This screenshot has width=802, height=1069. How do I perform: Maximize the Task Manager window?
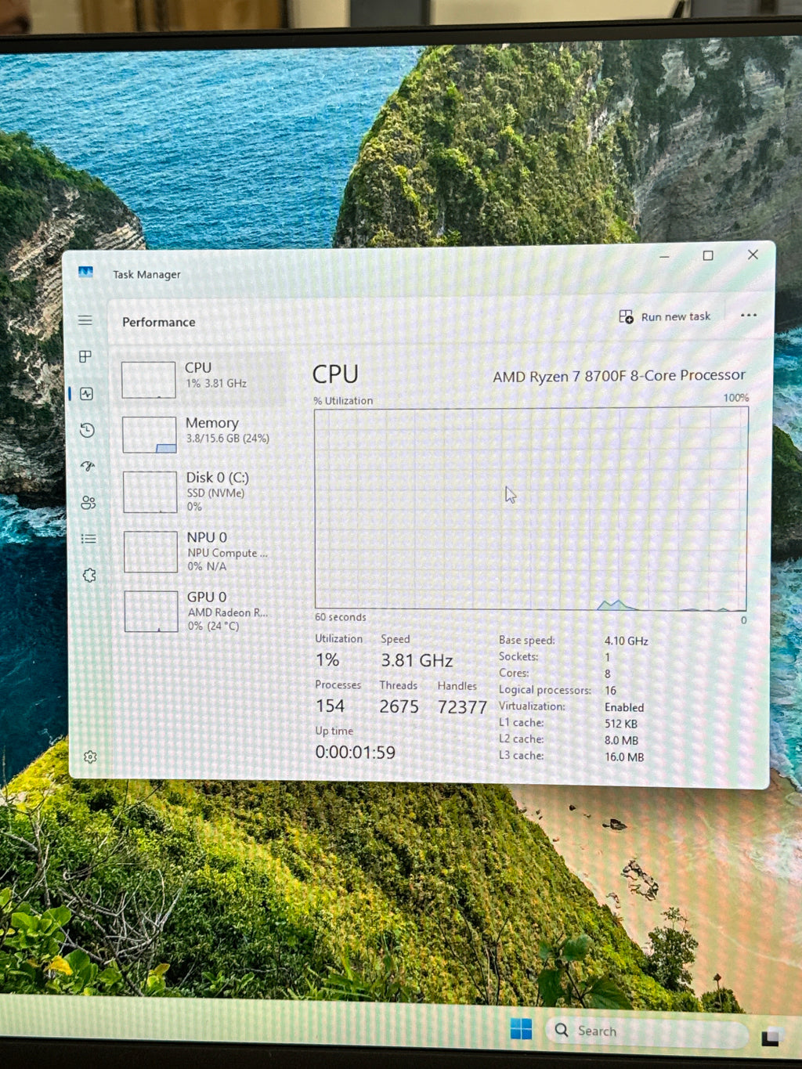click(x=708, y=255)
